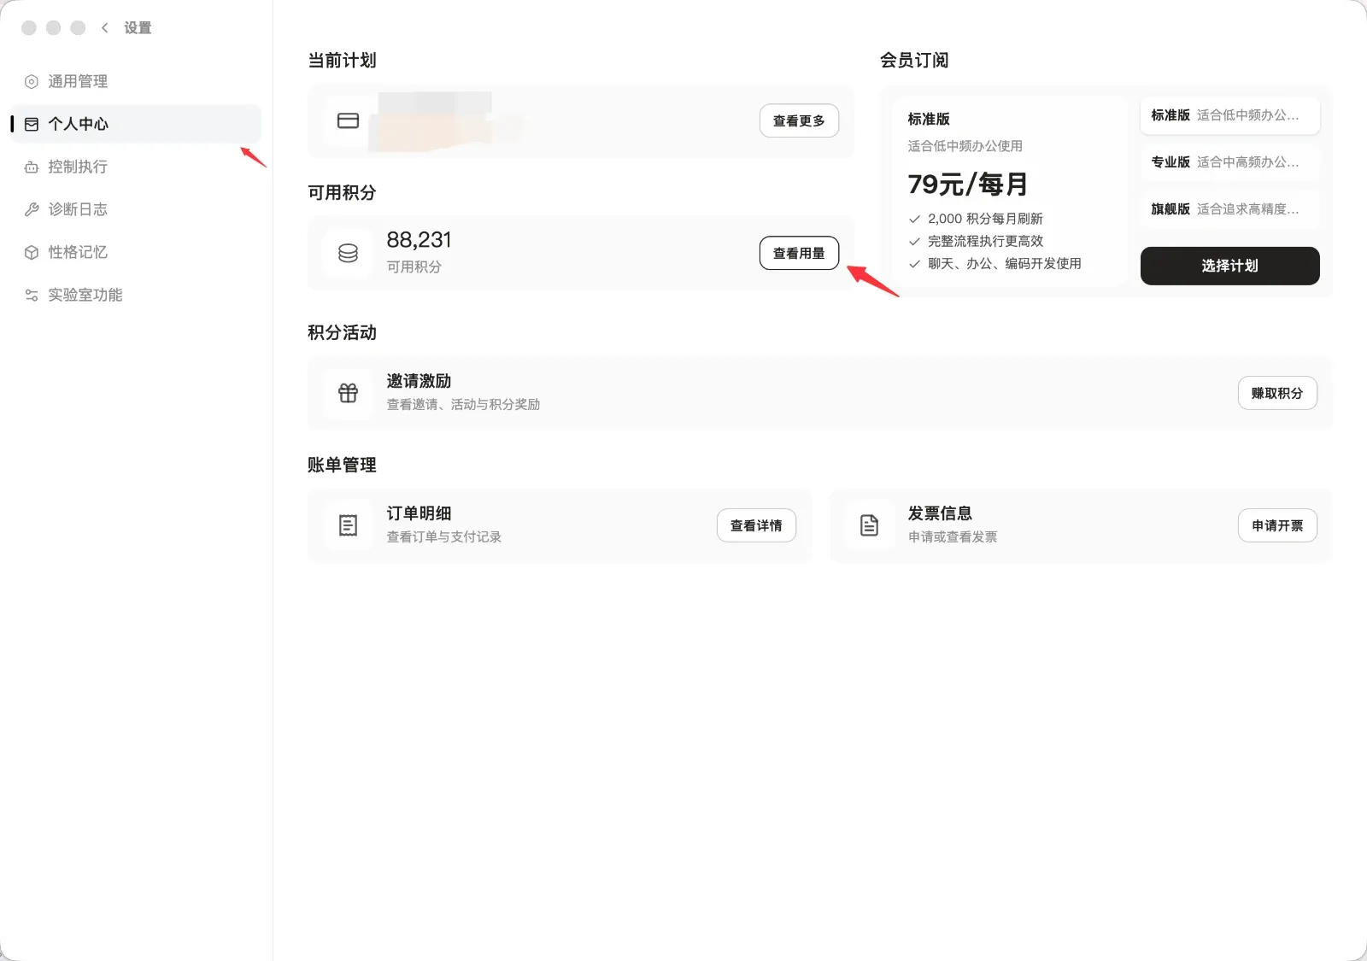Image resolution: width=1367 pixels, height=961 pixels.
Task: Select the 旗舰版 plan option
Action: [1230, 209]
